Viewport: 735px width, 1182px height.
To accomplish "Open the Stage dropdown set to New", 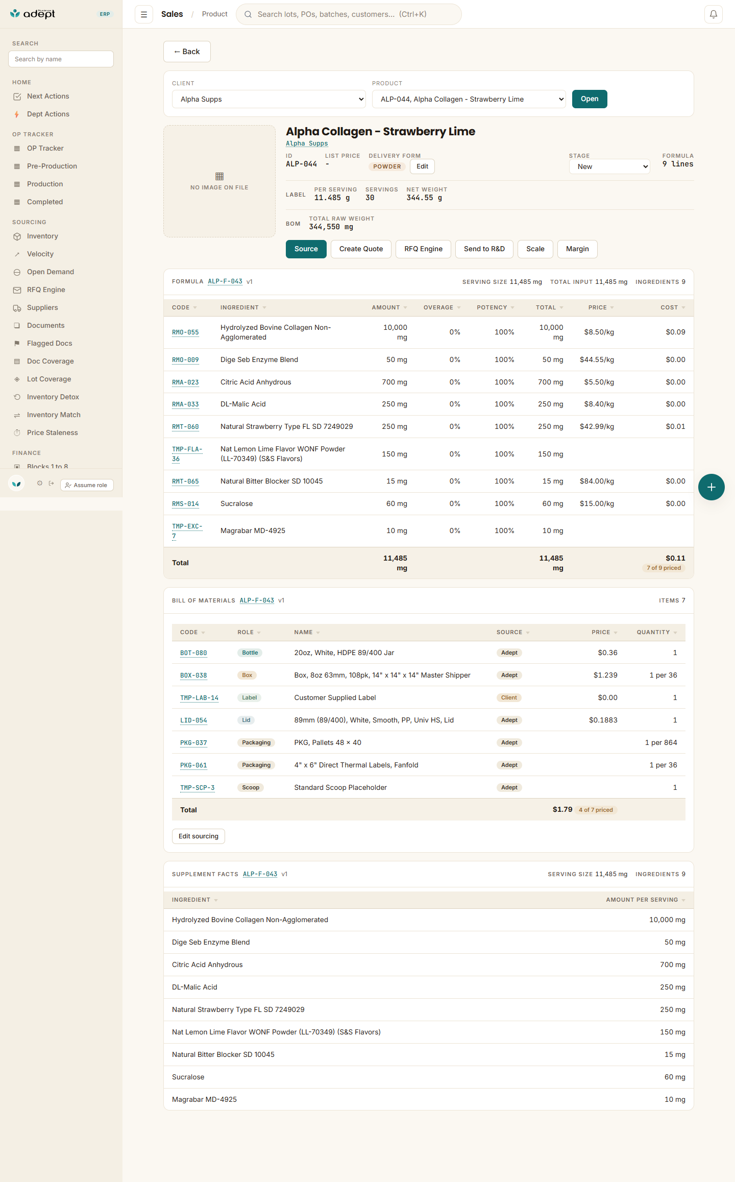I will (x=609, y=166).
